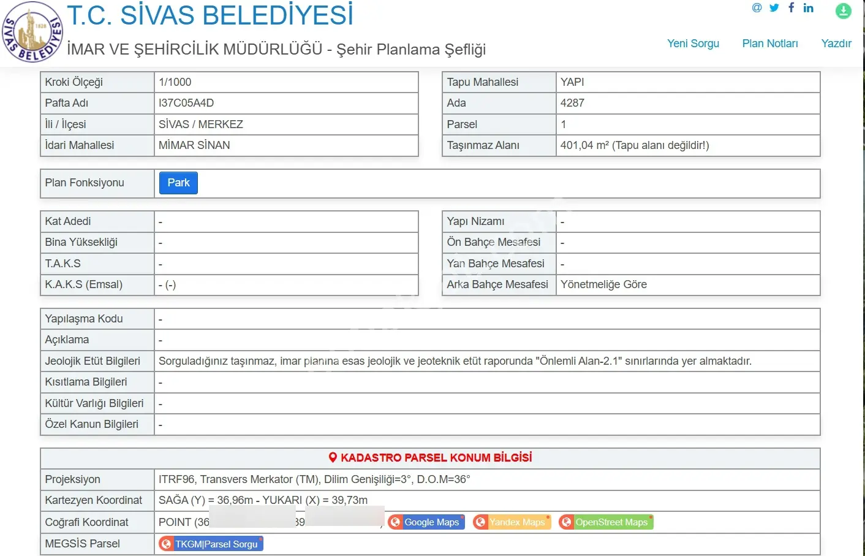Click the K.A.K.S (Emsal) label
This screenshot has height=556, width=865.
click(83, 284)
